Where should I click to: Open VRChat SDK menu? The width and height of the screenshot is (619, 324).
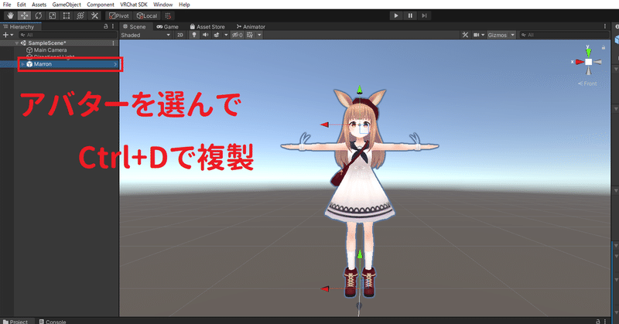(133, 5)
